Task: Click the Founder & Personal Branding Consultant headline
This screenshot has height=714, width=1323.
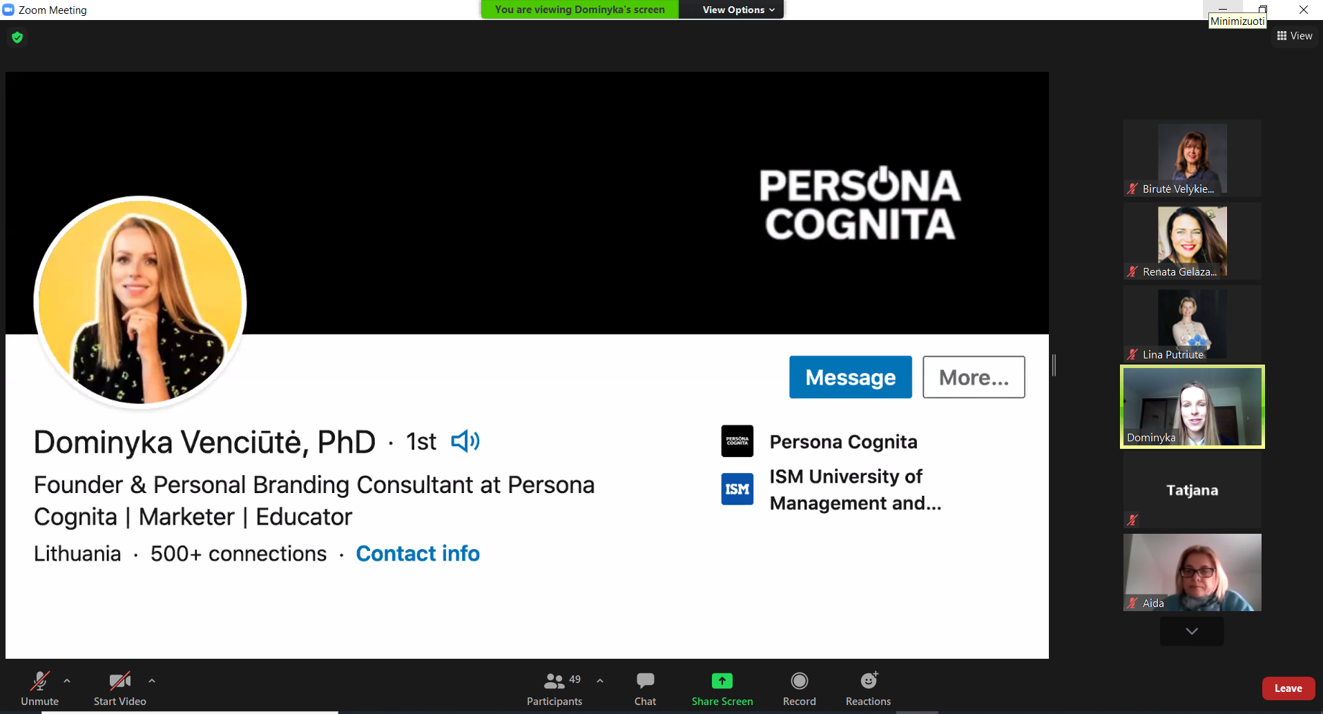Action: (x=314, y=501)
